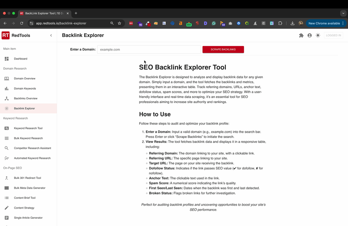Reload the page

tap(21, 23)
